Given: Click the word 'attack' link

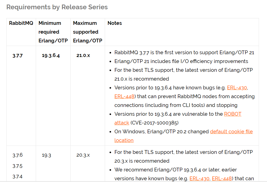Looking at the screenshot, I should (122, 123).
